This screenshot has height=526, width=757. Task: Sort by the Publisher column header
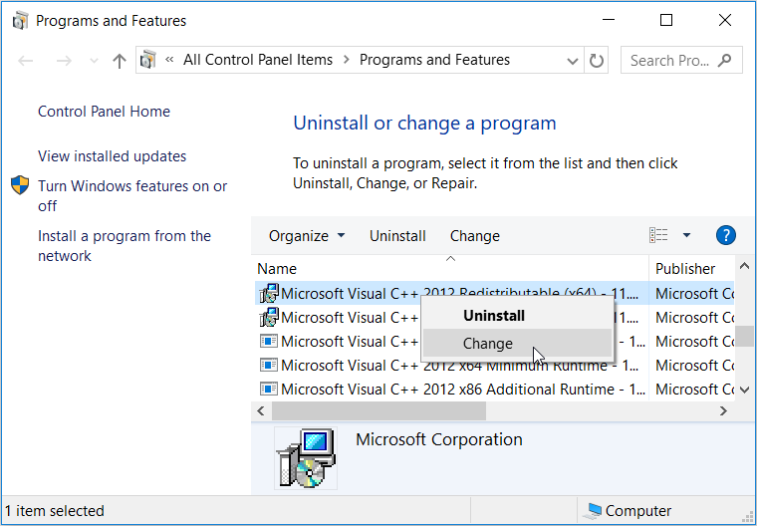(685, 268)
